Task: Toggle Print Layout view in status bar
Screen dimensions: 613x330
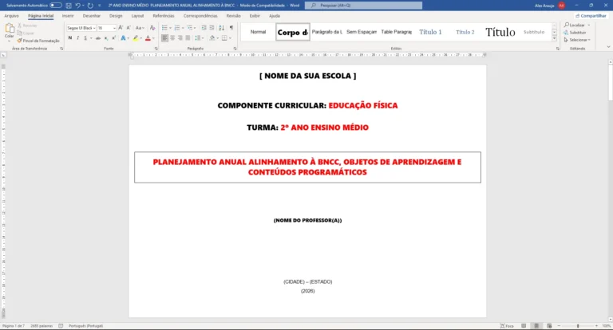Action: click(536, 326)
